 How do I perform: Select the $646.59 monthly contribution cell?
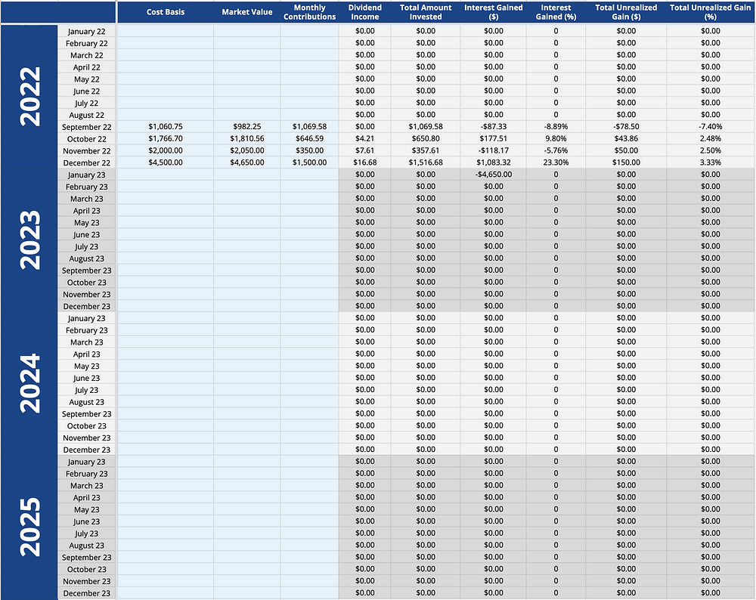[309, 139]
